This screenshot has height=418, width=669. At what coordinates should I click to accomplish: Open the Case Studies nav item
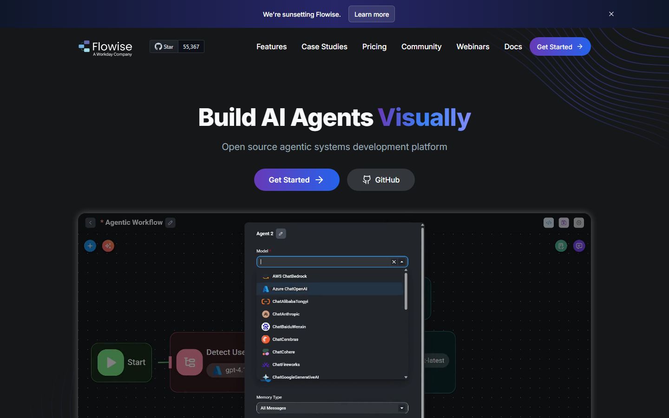[324, 46]
